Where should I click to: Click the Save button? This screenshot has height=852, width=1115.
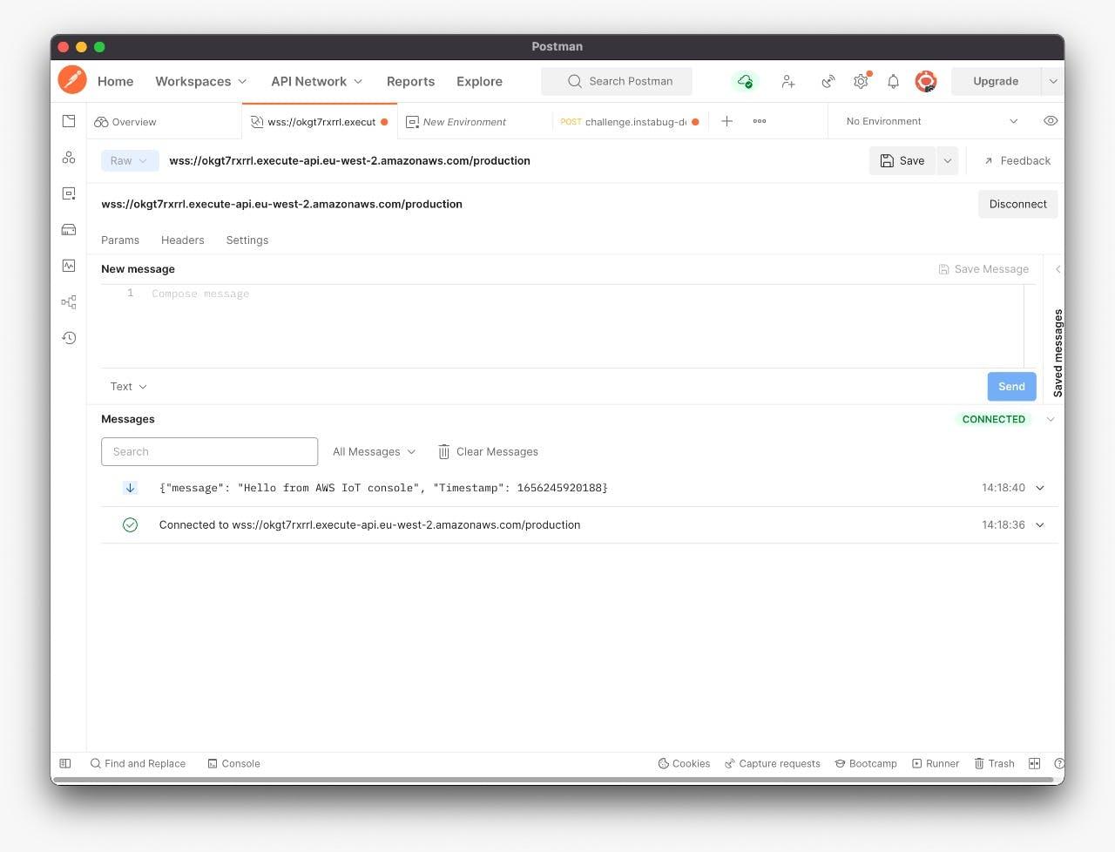(x=902, y=160)
